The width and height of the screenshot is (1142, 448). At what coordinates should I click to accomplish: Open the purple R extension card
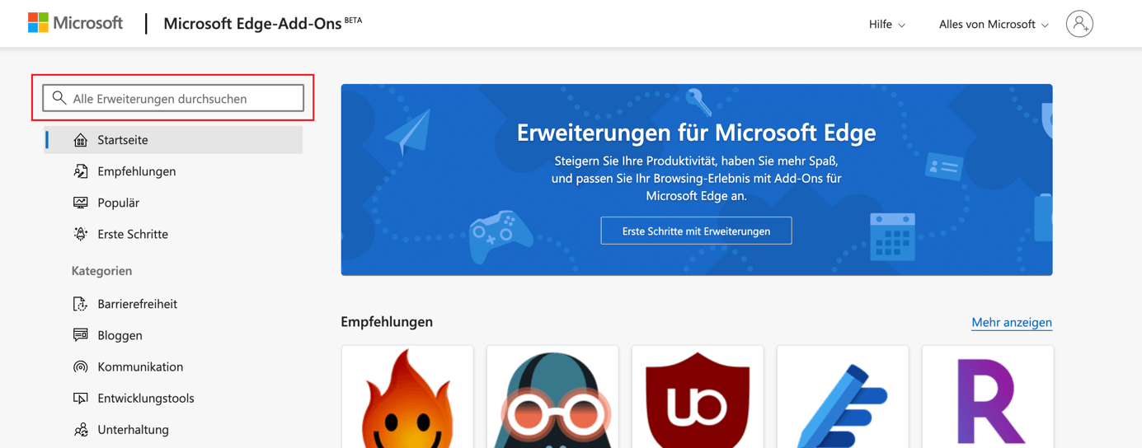(x=988, y=397)
